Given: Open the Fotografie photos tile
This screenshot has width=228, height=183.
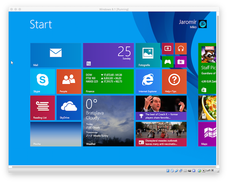Looking at the screenshot, I should point(148,55).
